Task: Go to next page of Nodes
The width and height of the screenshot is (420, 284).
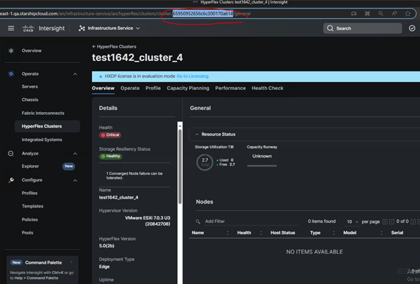Action: click(x=413, y=222)
